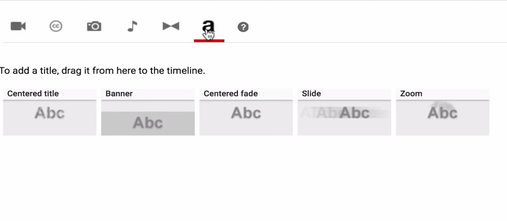This screenshot has height=221, width=507.
Task: Open the question mark help tab
Action: [243, 27]
